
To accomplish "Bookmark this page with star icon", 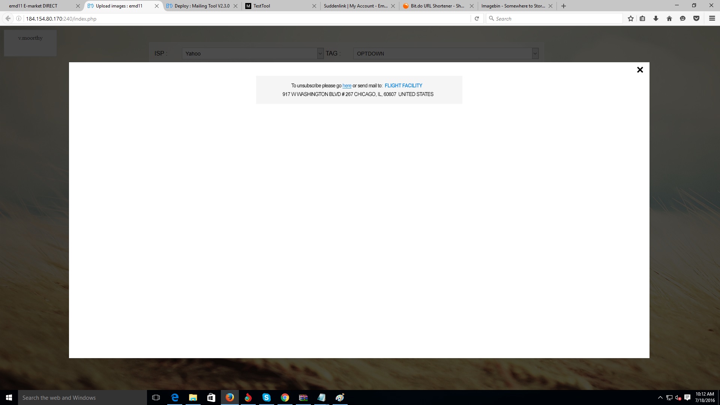I will pos(631,18).
